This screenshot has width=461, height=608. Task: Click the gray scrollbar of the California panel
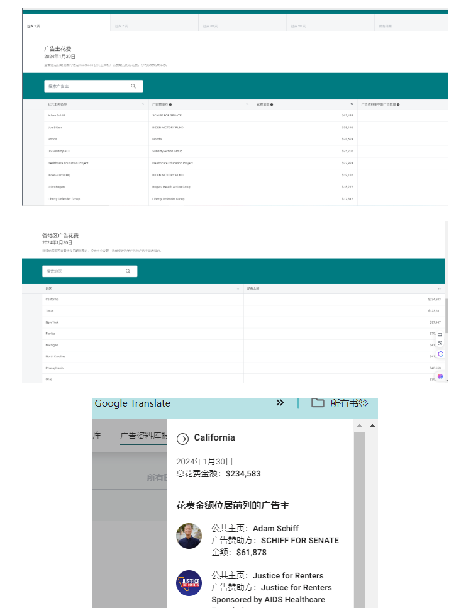359,520
